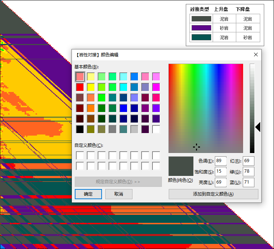Select the light gray basic color swatch

(134, 129)
